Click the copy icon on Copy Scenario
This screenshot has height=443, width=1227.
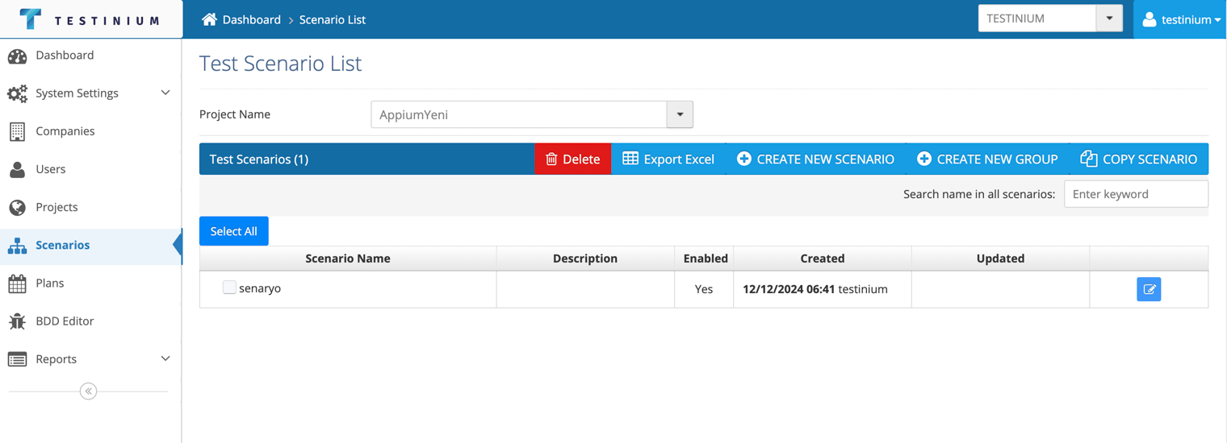[x=1089, y=159]
